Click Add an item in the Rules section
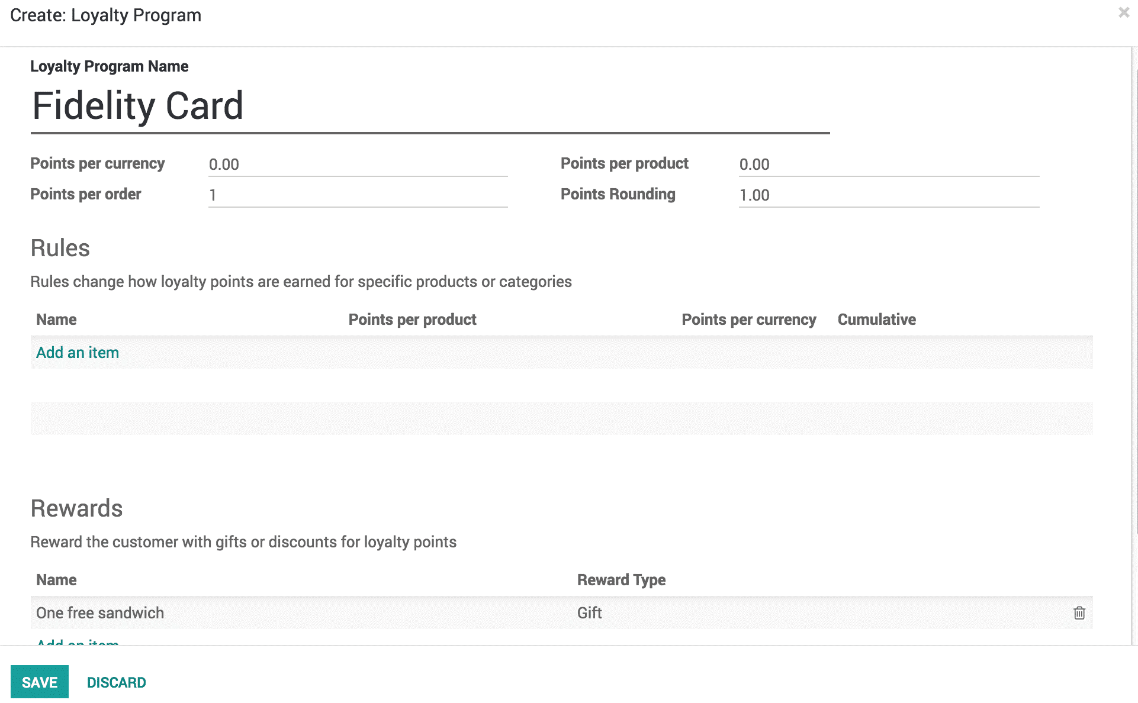This screenshot has height=703, width=1138. coord(77,351)
